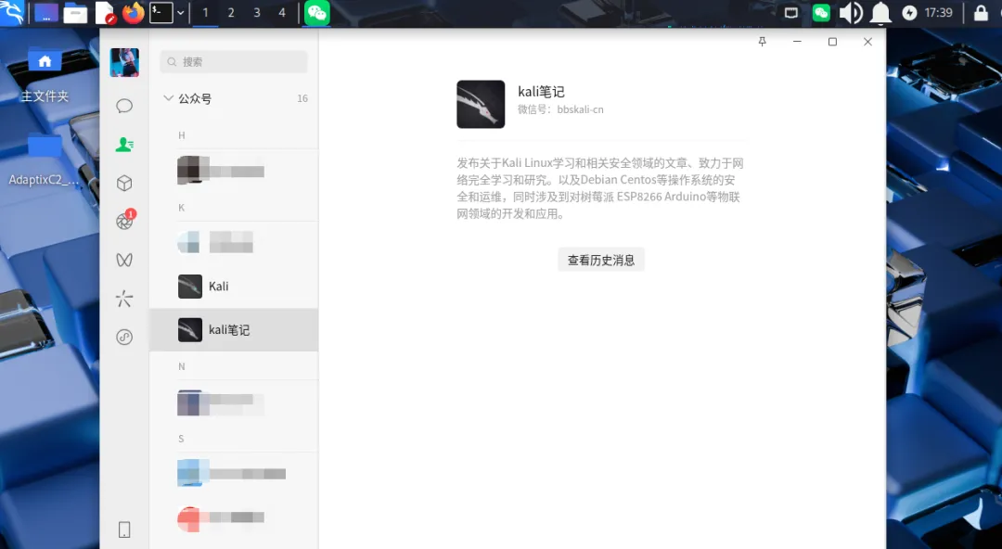Viewport: 1002px width, 549px height.
Task: Click the lock screen padlock icon
Action: pyautogui.click(x=981, y=13)
